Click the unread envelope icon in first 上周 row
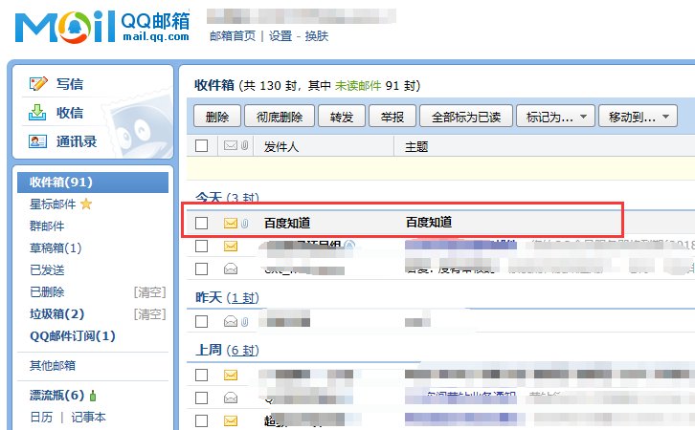This screenshot has width=695, height=430. coord(231,376)
